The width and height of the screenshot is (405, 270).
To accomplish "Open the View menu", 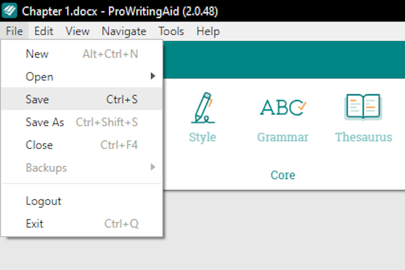I will (77, 31).
